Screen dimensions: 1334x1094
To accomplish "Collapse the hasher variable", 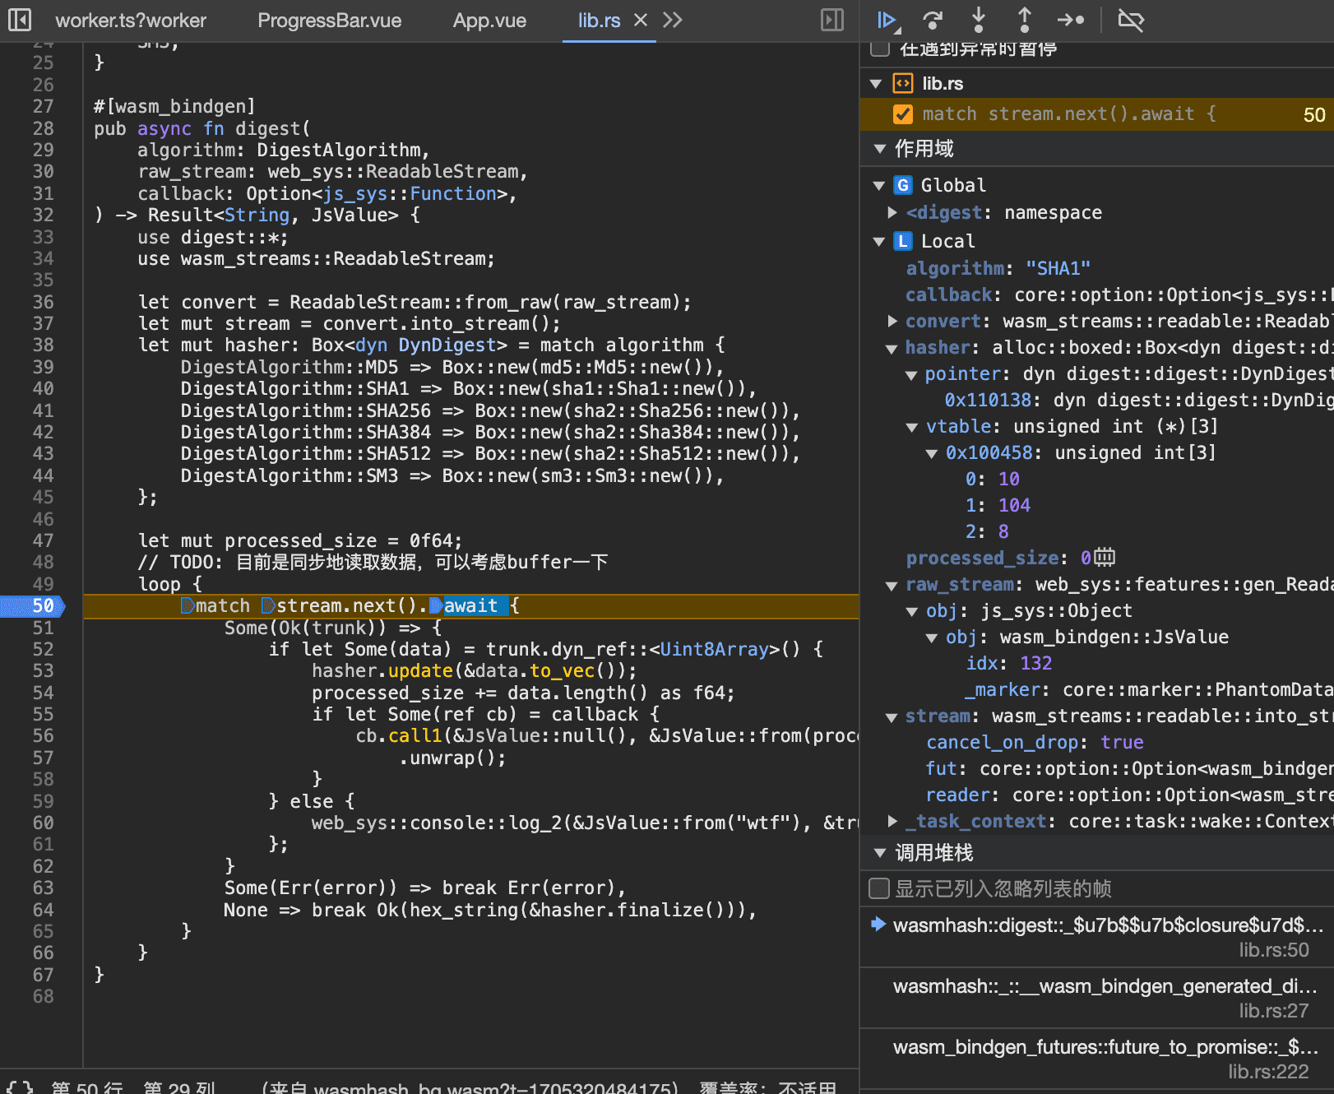I will pyautogui.click(x=892, y=349).
